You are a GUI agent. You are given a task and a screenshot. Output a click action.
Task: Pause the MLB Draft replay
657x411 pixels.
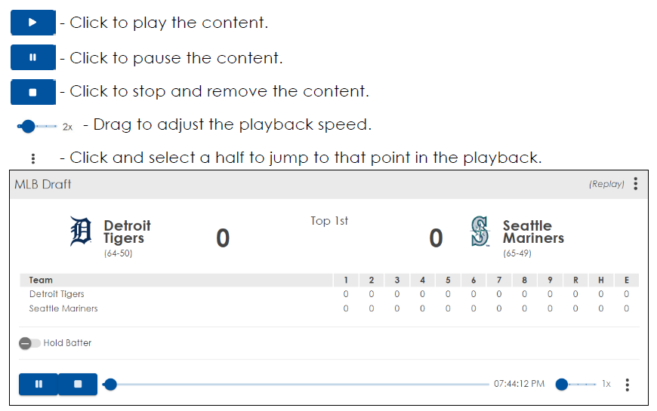(39, 384)
